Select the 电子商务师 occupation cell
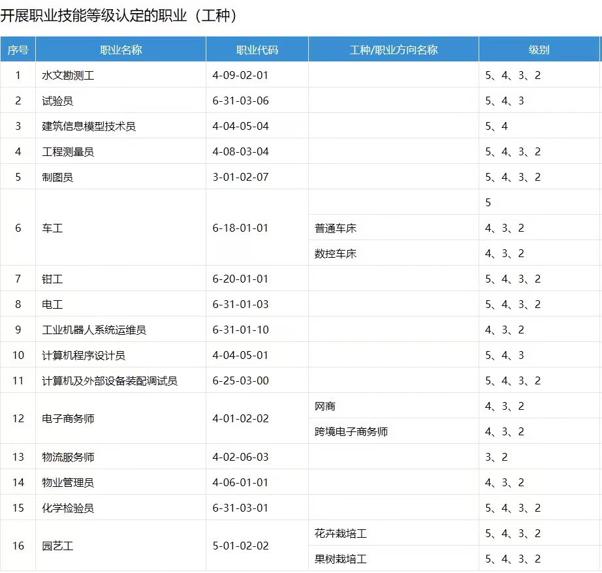Viewport: 602px width, 573px height. click(68, 418)
